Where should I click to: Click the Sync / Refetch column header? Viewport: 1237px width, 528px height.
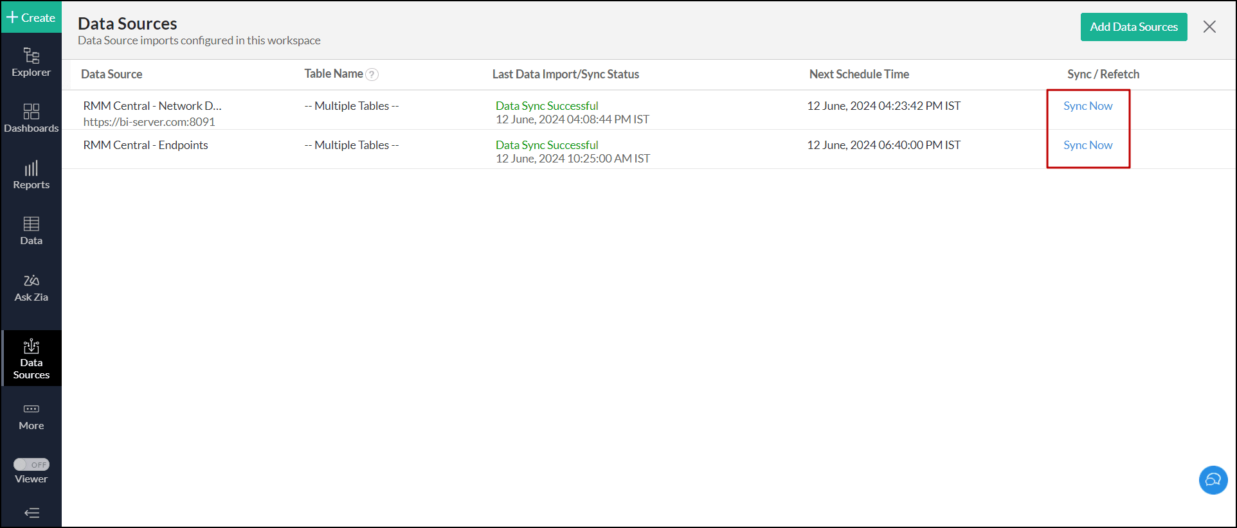[1103, 75]
